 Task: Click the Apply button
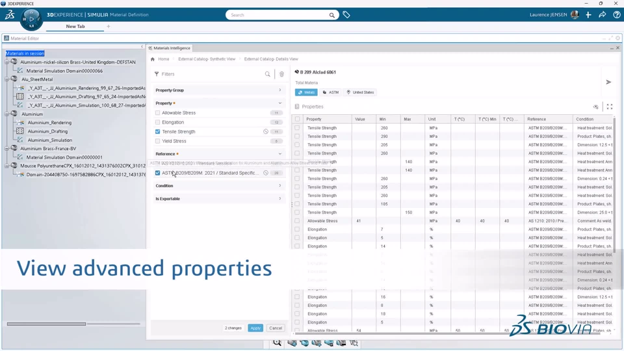click(x=255, y=328)
